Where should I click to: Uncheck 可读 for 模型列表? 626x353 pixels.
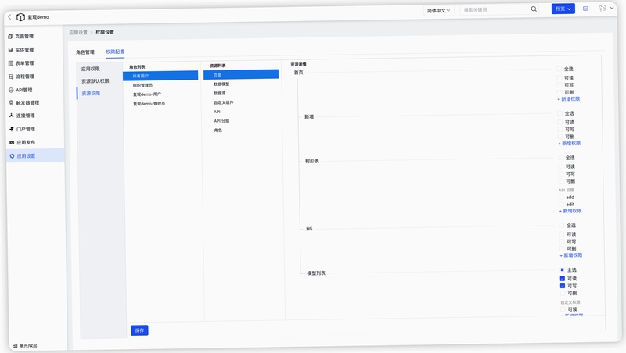click(563, 279)
